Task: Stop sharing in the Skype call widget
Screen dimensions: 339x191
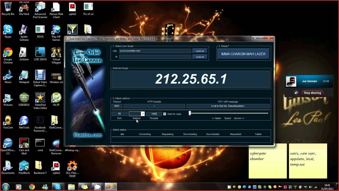Action: pos(312,93)
